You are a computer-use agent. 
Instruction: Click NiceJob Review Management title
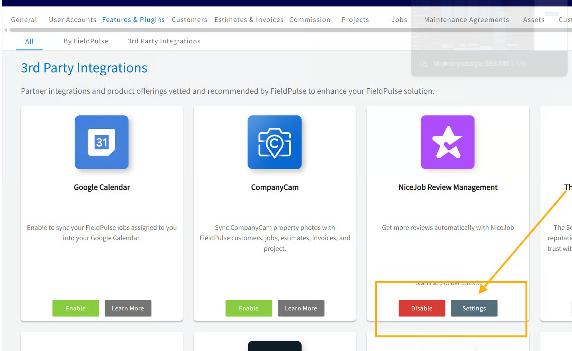(448, 187)
